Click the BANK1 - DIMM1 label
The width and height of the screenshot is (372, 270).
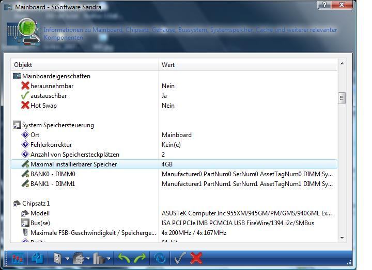[53, 184]
